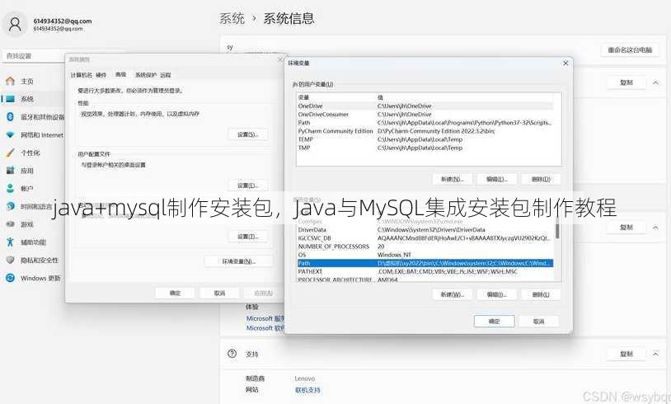Select OneDrive user variable row
The image size is (671, 404).
(x=425, y=106)
